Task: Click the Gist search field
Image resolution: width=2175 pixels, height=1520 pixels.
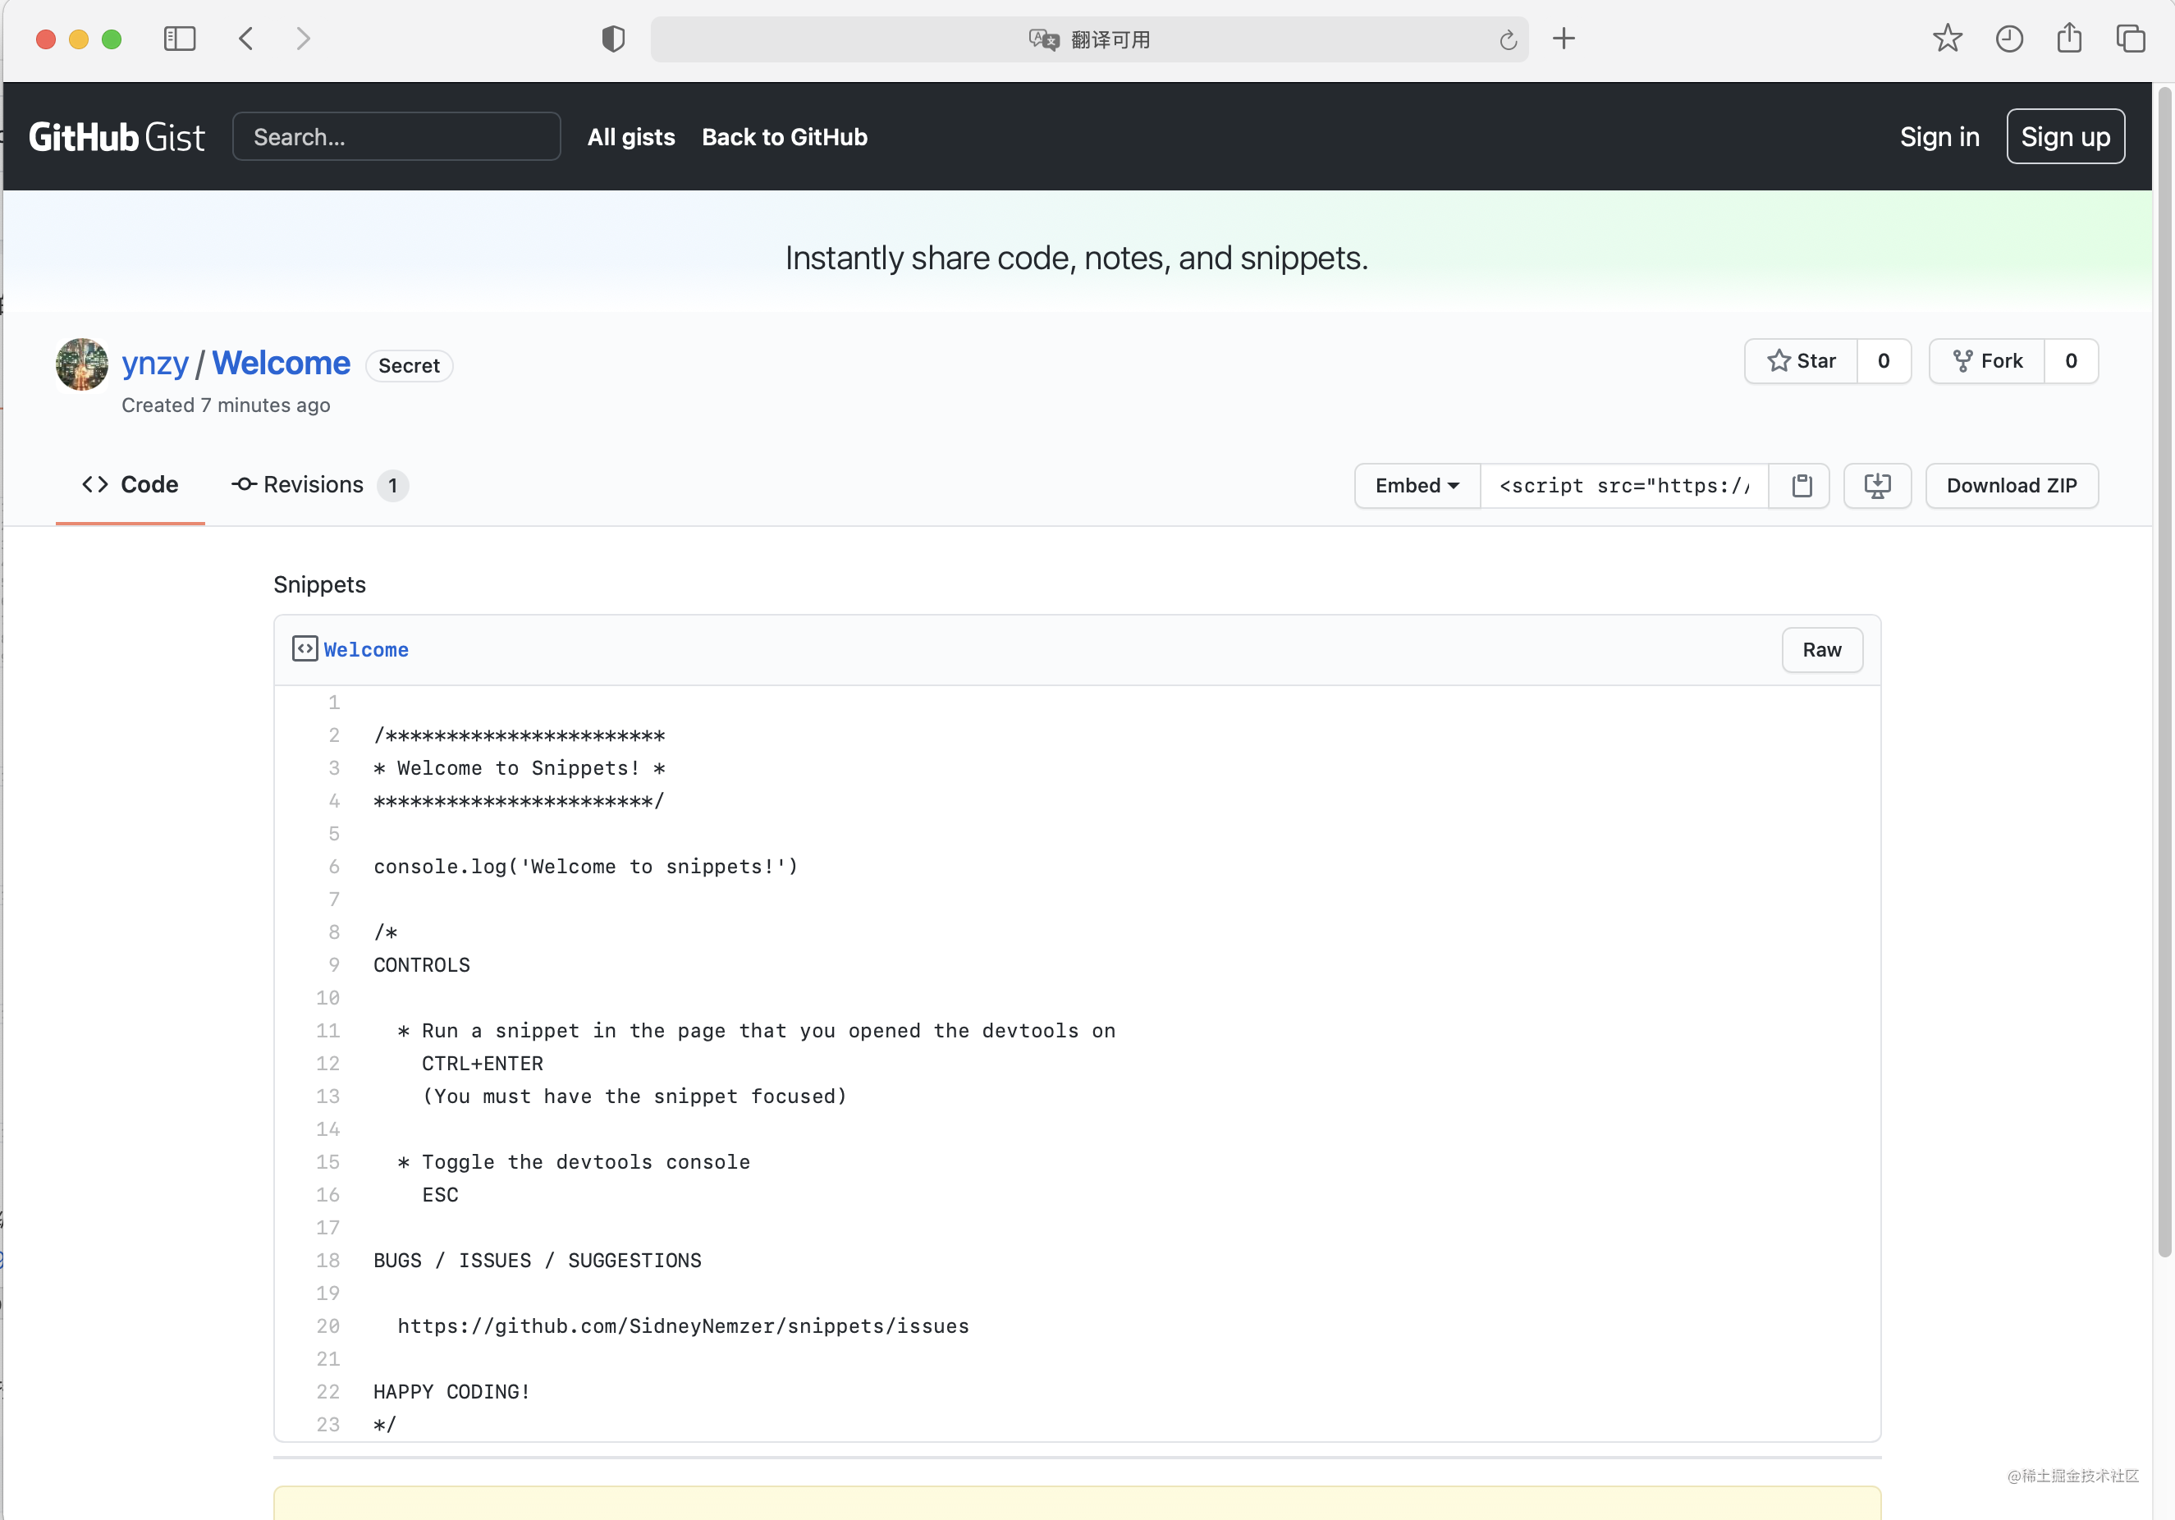Action: [397, 136]
